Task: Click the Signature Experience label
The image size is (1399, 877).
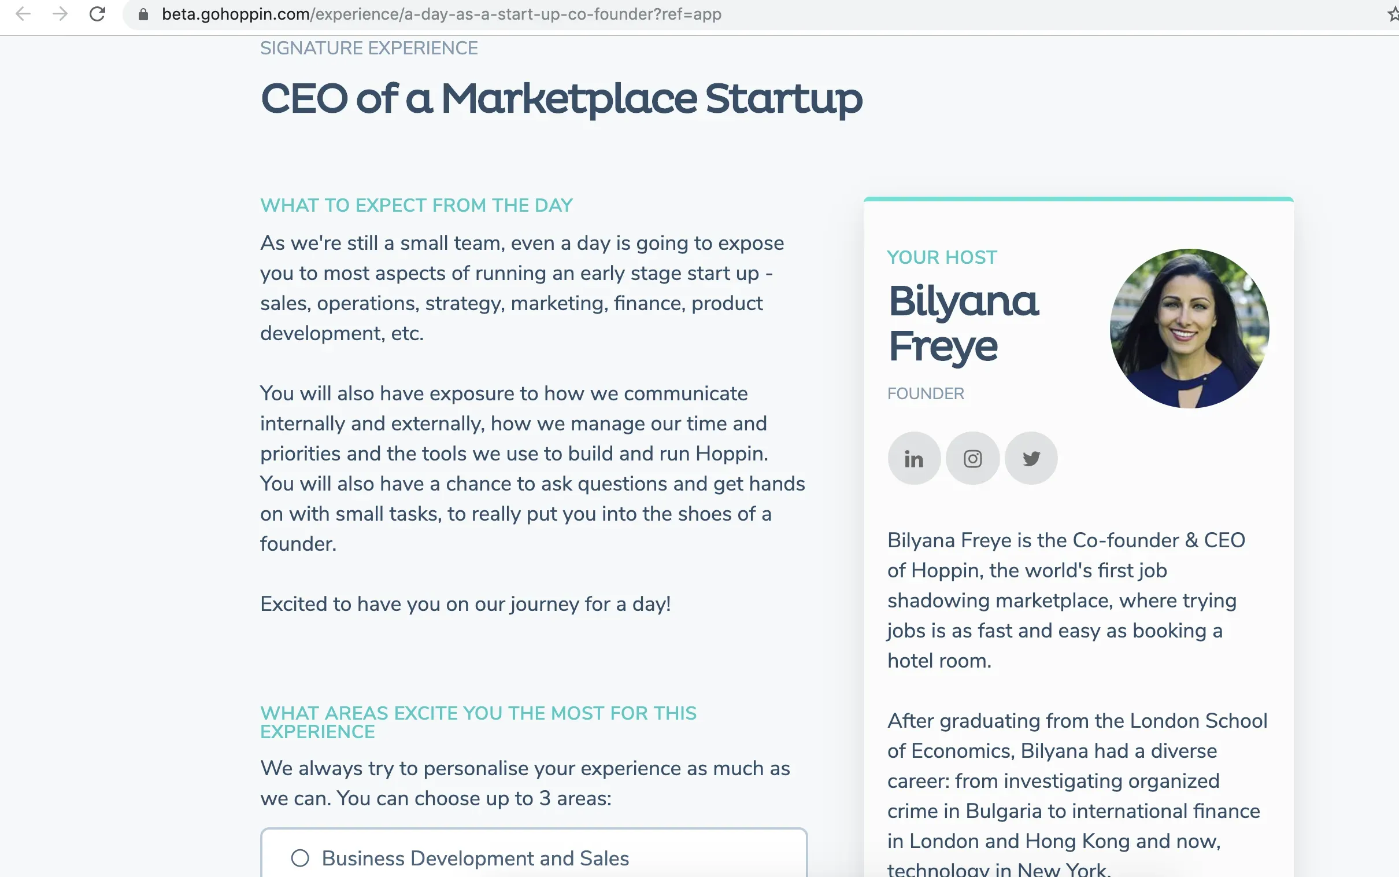Action: pyautogui.click(x=369, y=48)
